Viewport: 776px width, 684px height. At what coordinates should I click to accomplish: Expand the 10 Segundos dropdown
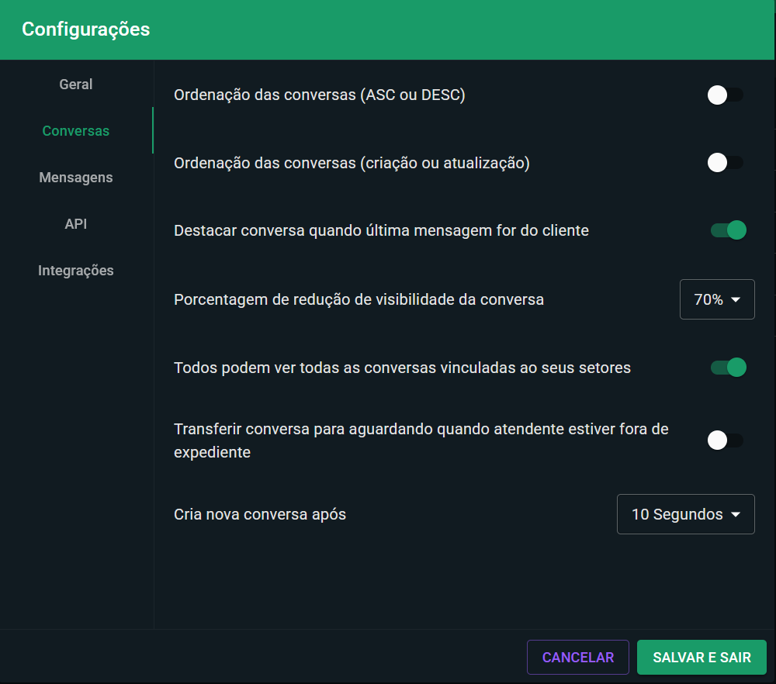[685, 514]
